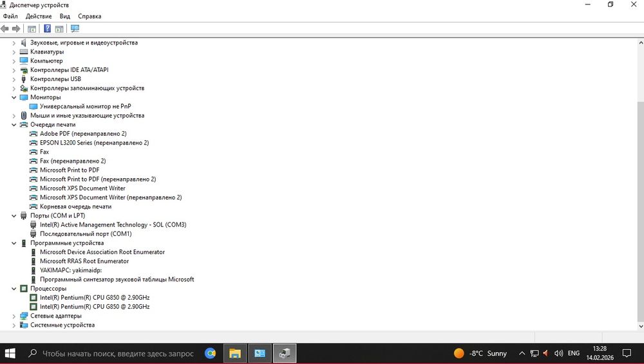The image size is (644, 364).
Task: Click the speaker icon of Звуковые, игровые и видеоустройства
Action: point(24,42)
